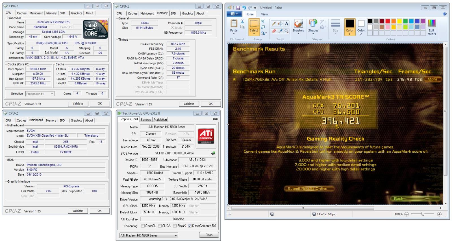Open the Customize Quick Access Toolbar arrow

(255, 8)
